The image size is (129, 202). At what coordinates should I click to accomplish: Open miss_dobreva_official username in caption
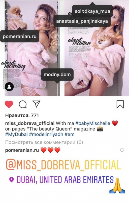[x=30, y=123]
